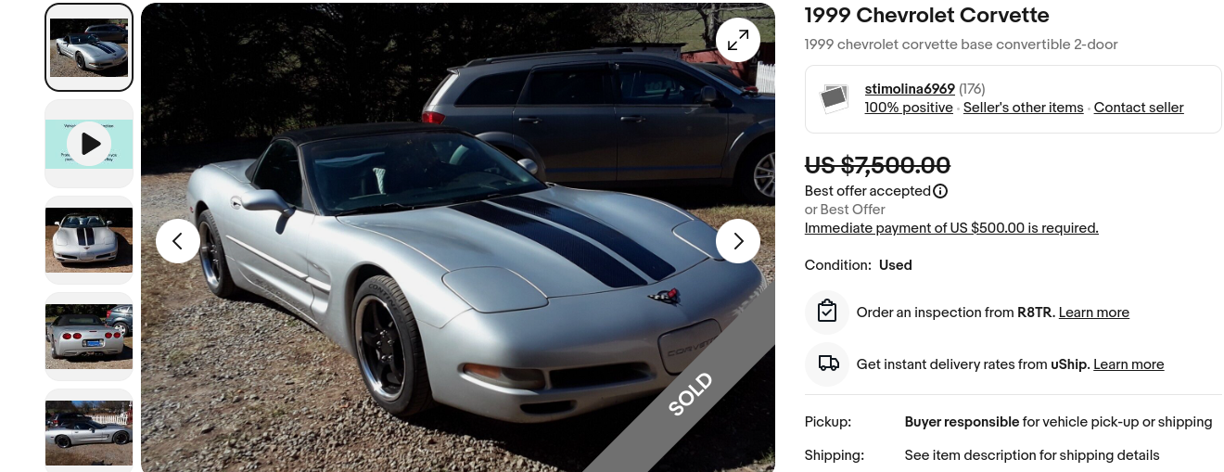Select the front-view Corvette thumbnail

[x=89, y=240]
